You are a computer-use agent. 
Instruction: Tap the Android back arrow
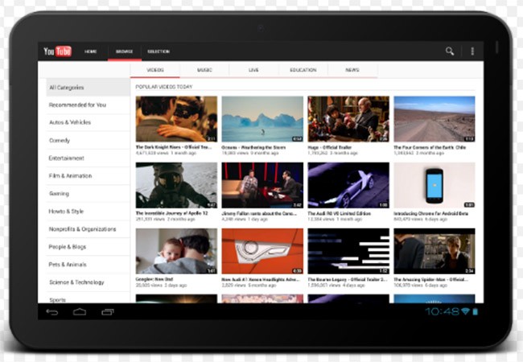coord(52,312)
